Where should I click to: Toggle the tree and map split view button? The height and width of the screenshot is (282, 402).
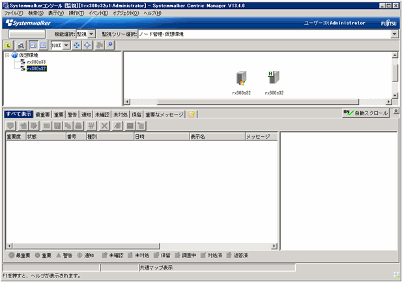32,46
